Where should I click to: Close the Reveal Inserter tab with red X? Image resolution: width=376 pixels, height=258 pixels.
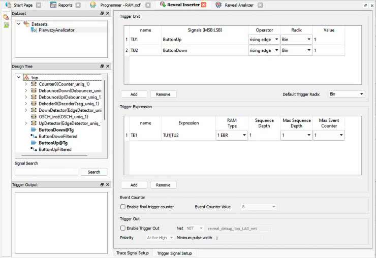204,5
